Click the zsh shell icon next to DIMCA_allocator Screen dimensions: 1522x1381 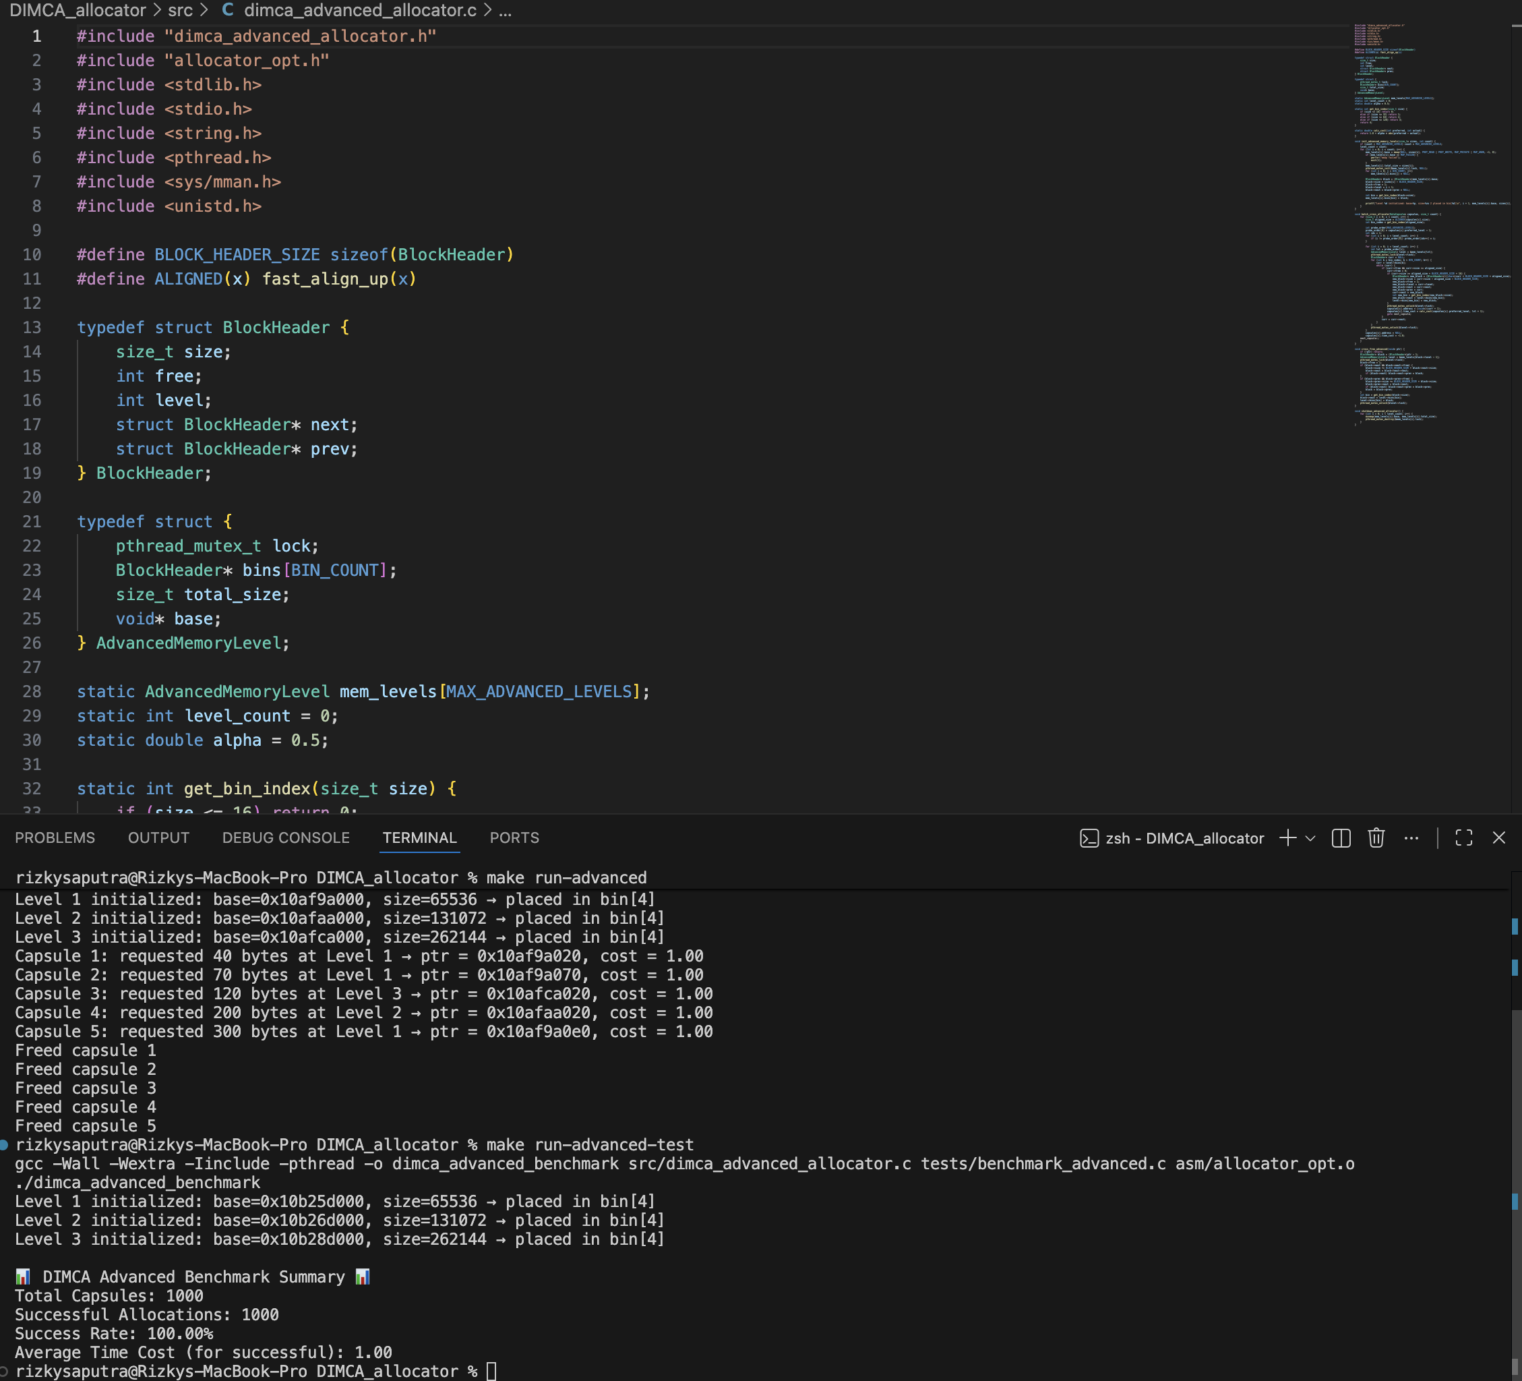1089,838
